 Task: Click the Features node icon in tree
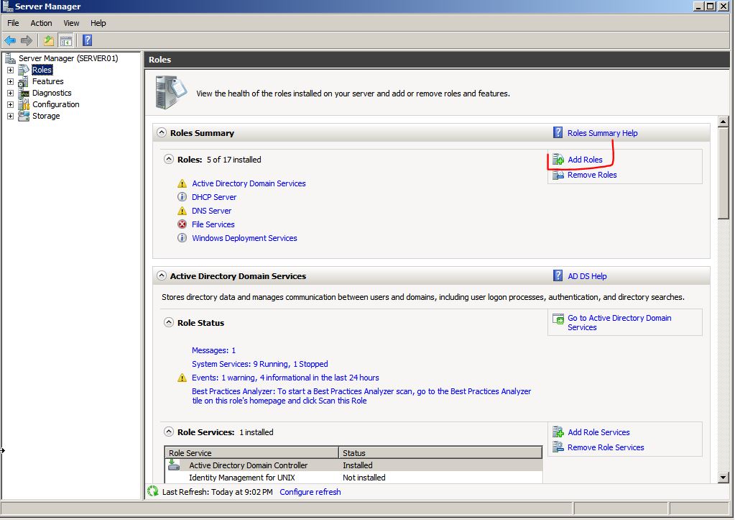pyautogui.click(x=24, y=82)
